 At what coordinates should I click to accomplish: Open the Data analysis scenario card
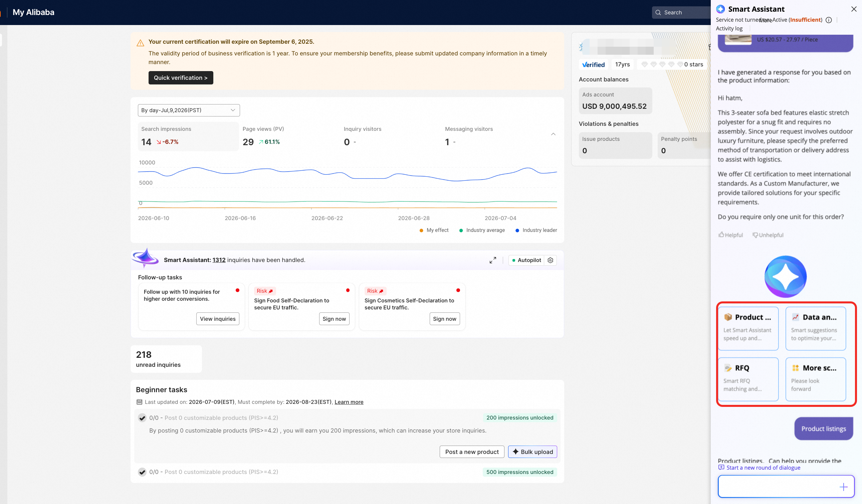point(816,328)
